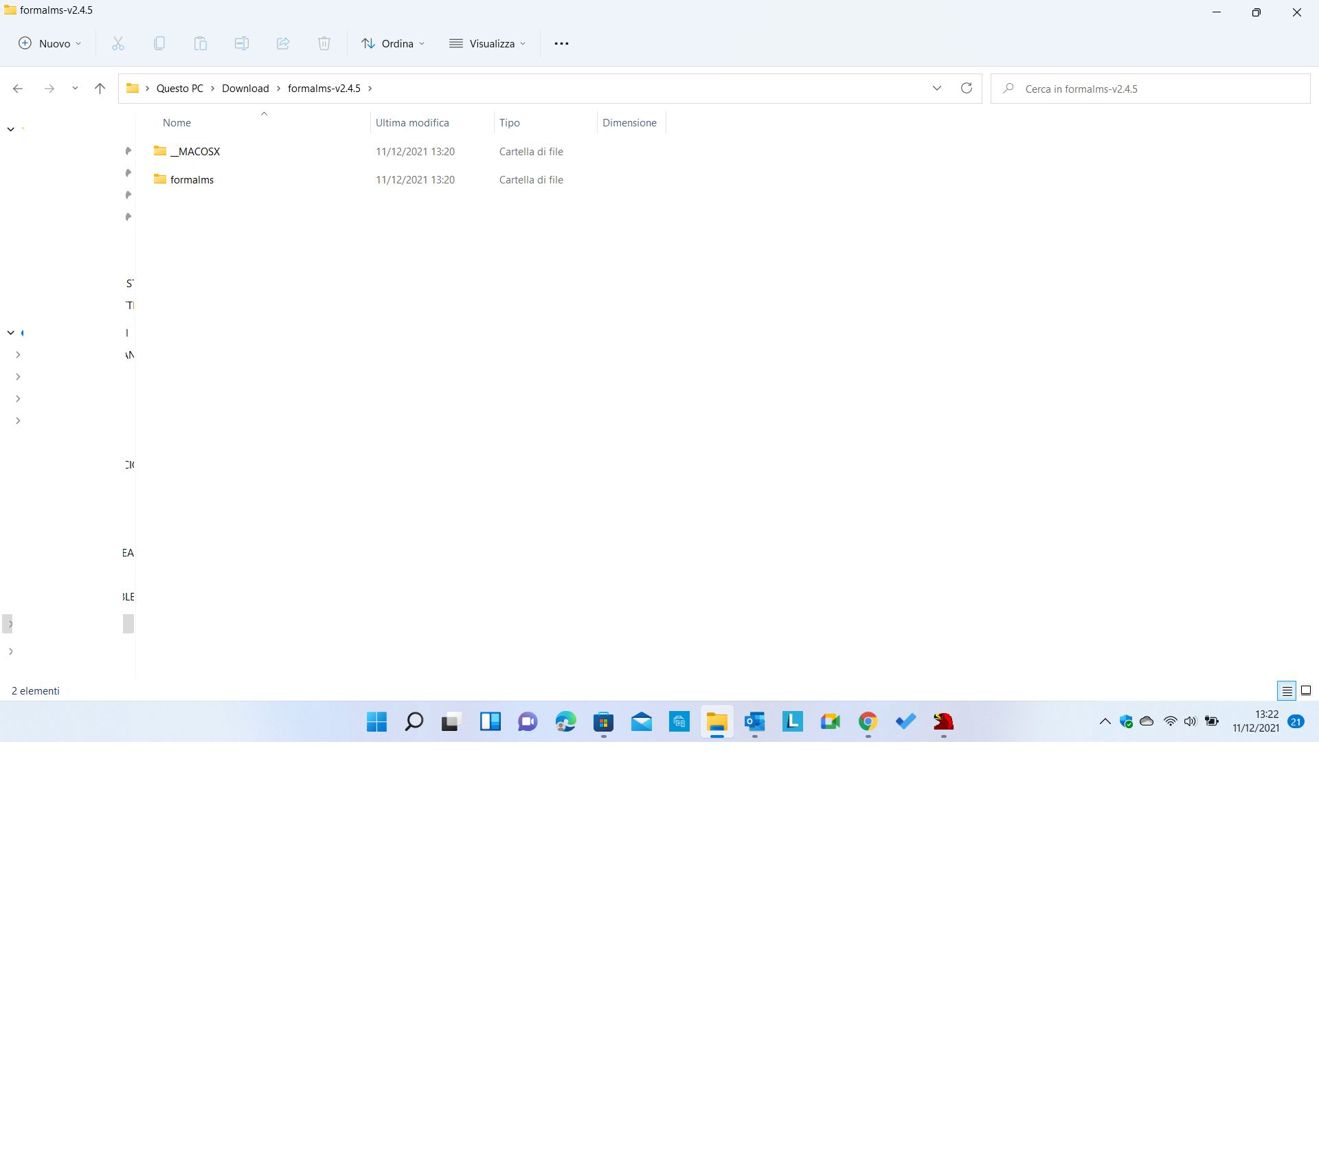Open the three-dots more options menu
The height and width of the screenshot is (1161, 1319).
(x=561, y=43)
